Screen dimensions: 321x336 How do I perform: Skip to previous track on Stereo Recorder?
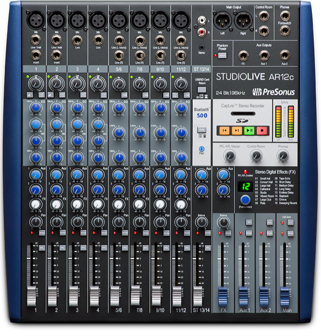tap(224, 131)
